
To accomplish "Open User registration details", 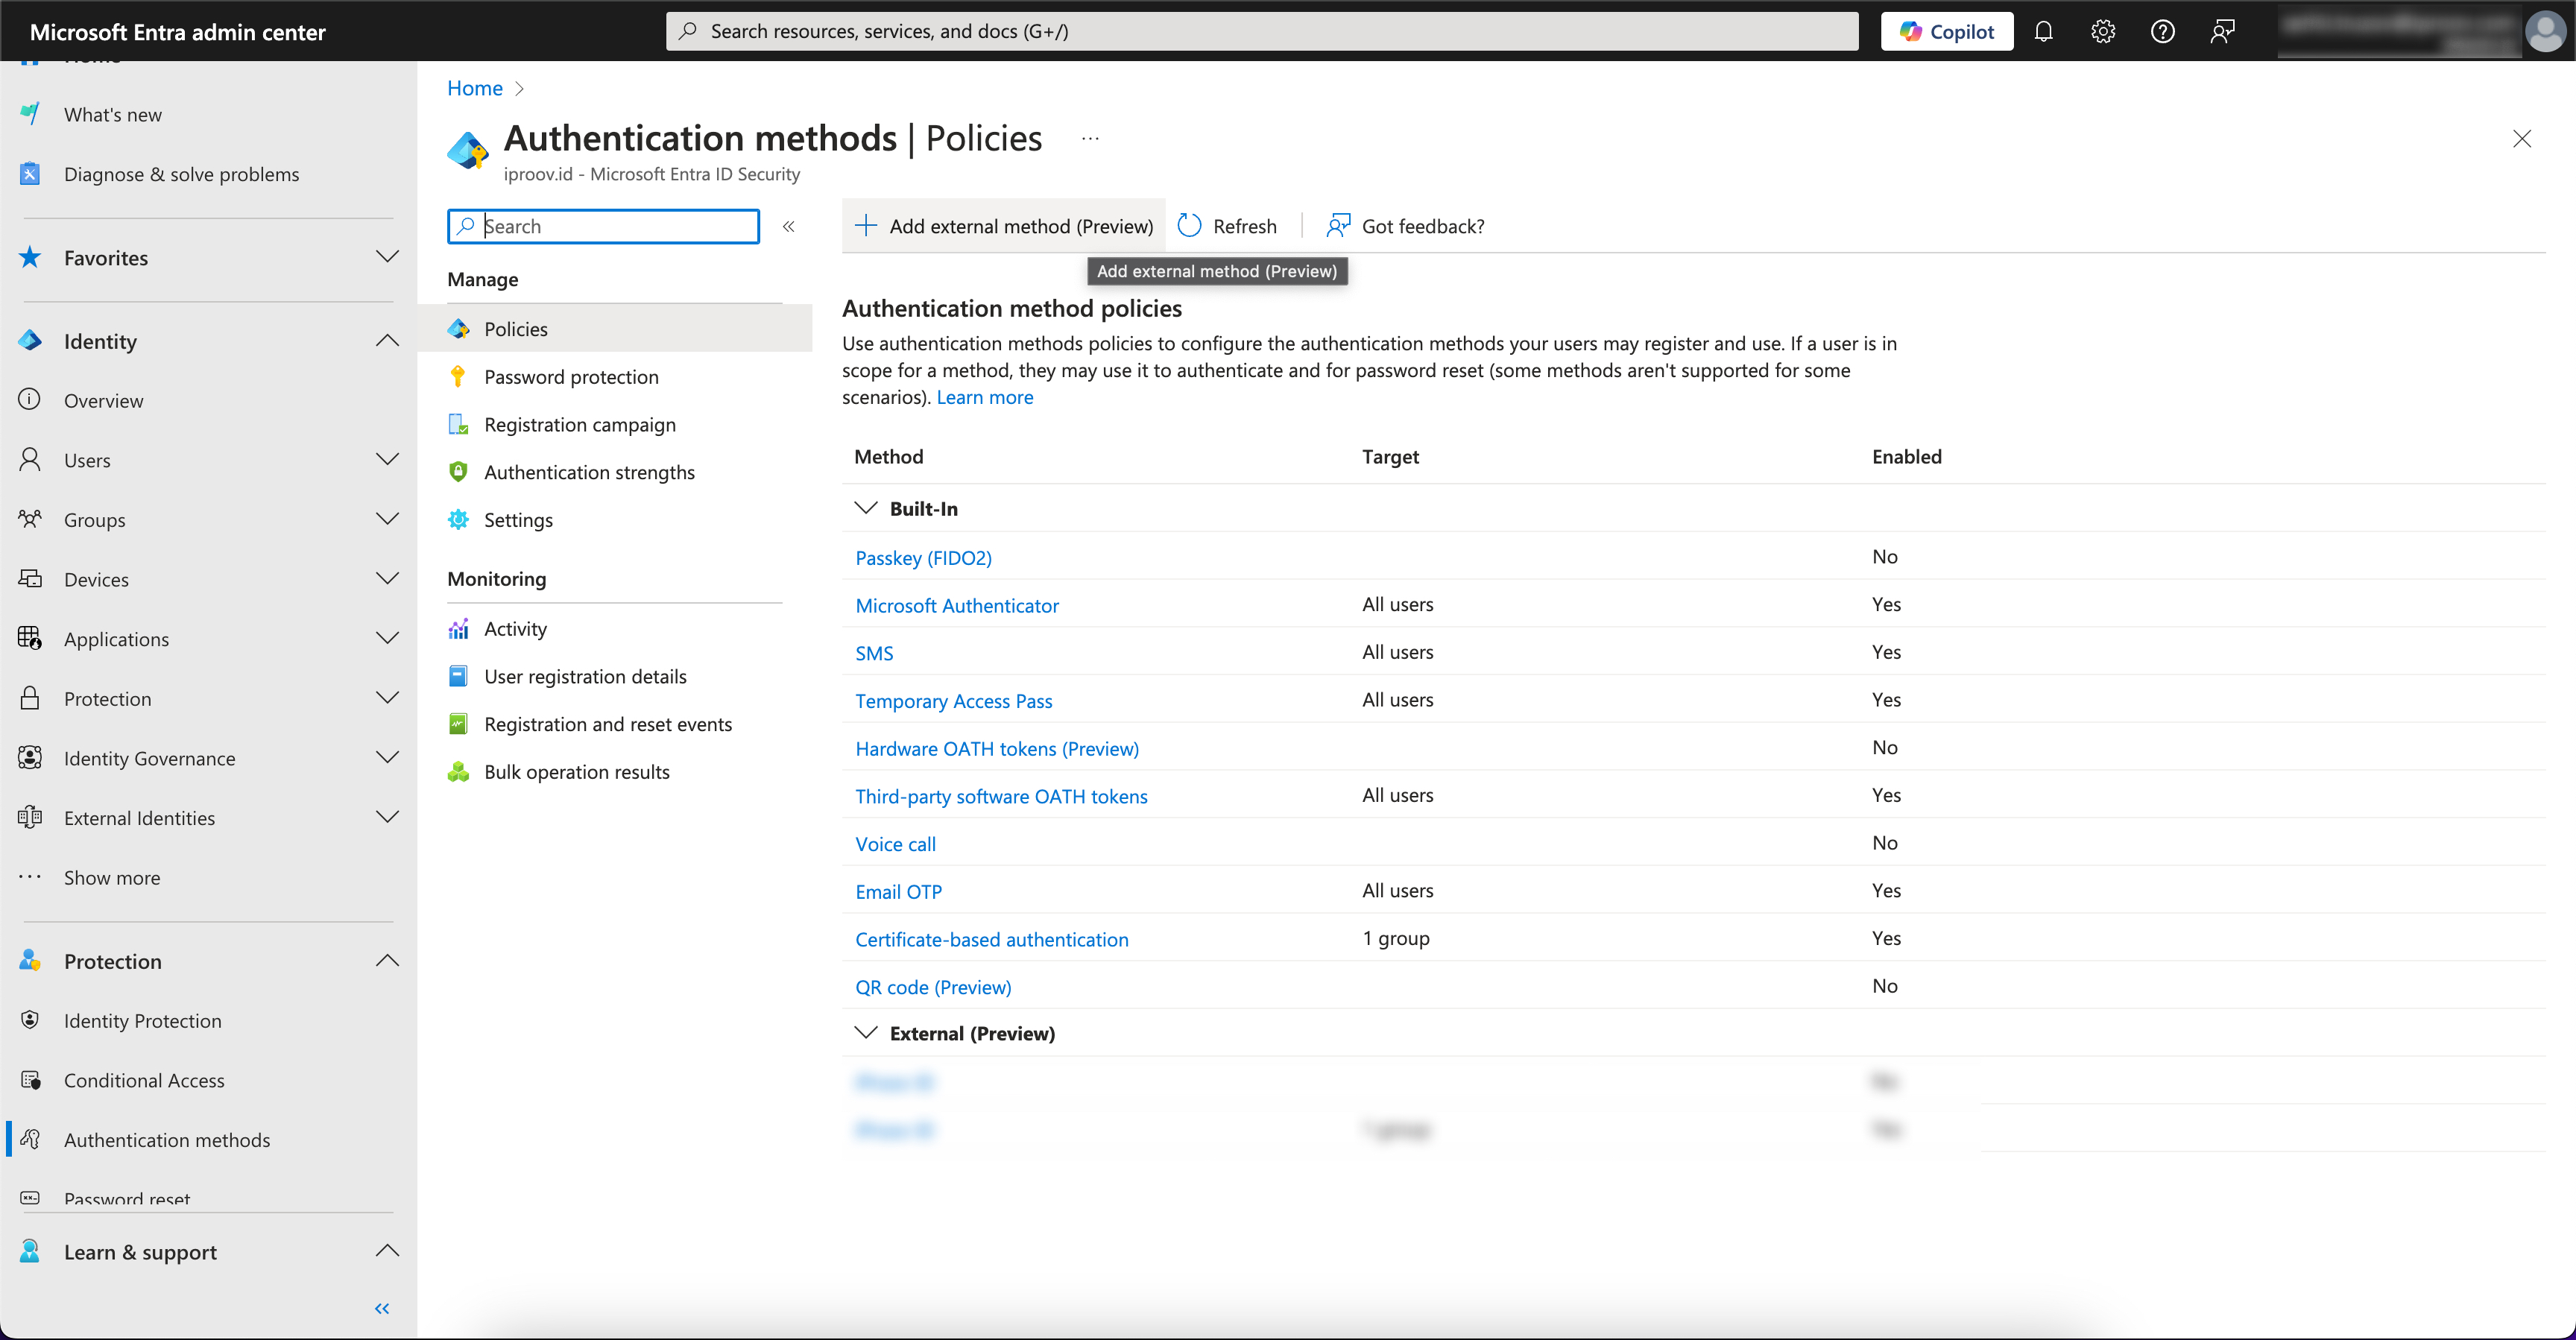I will click(585, 676).
